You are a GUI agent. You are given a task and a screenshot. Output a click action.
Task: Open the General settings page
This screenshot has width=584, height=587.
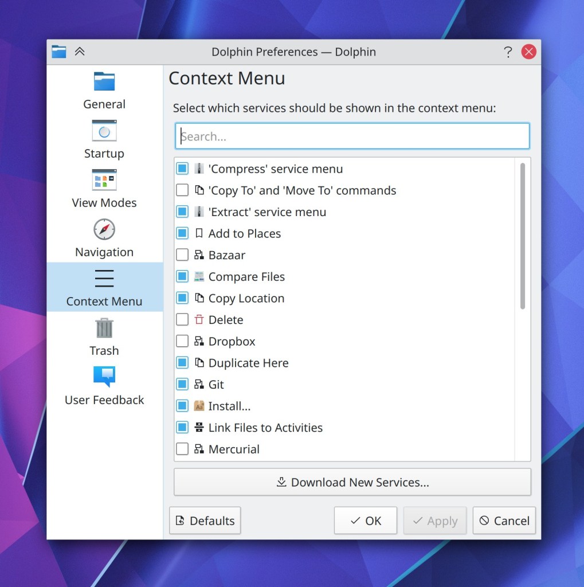pyautogui.click(x=104, y=90)
